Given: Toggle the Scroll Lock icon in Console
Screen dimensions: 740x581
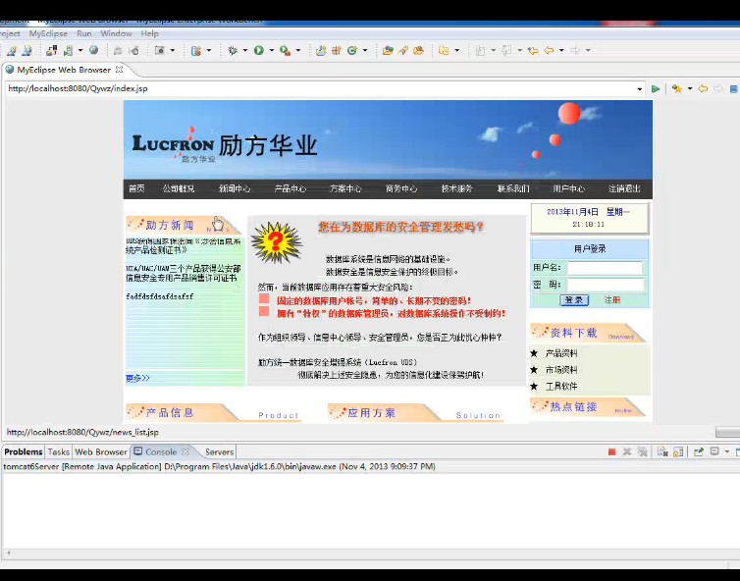Looking at the screenshot, I should [x=678, y=452].
